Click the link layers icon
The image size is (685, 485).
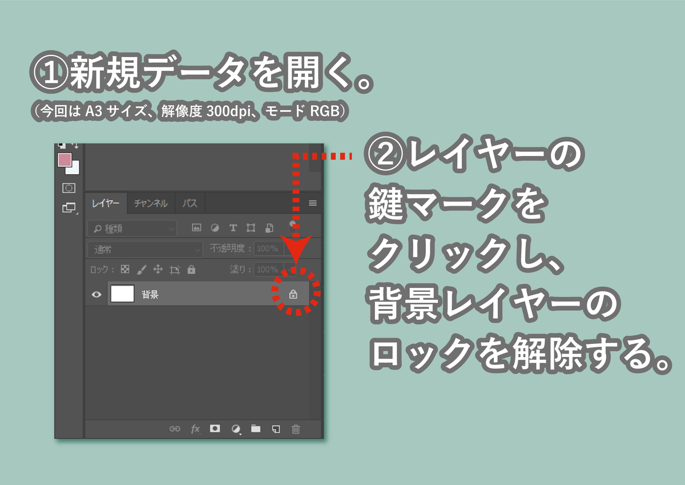pos(175,429)
